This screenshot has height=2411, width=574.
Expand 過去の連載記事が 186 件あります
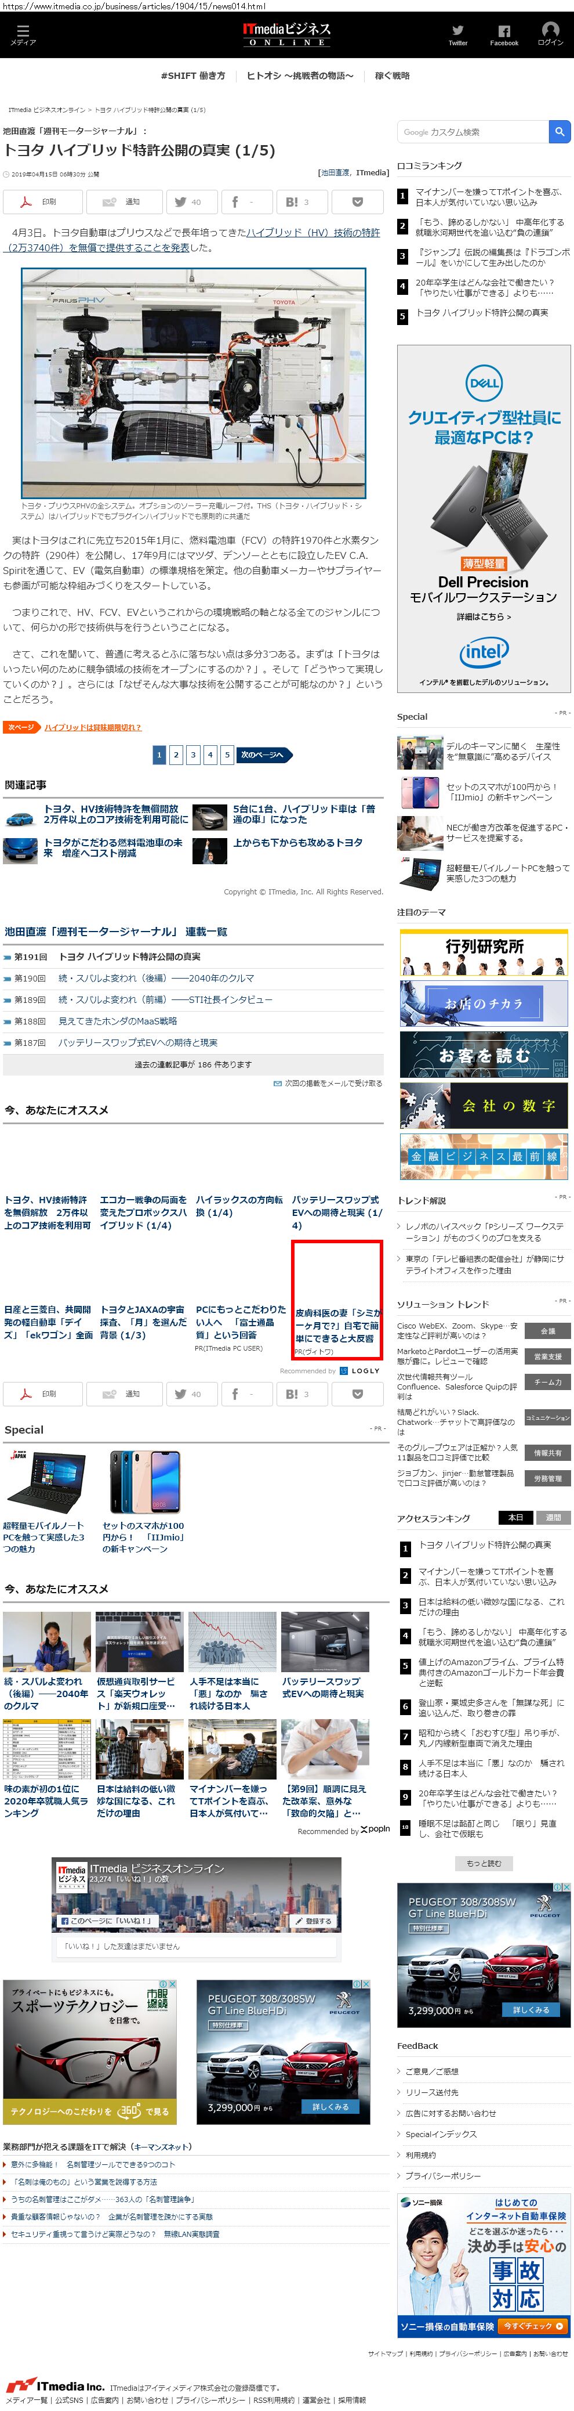(192, 1064)
